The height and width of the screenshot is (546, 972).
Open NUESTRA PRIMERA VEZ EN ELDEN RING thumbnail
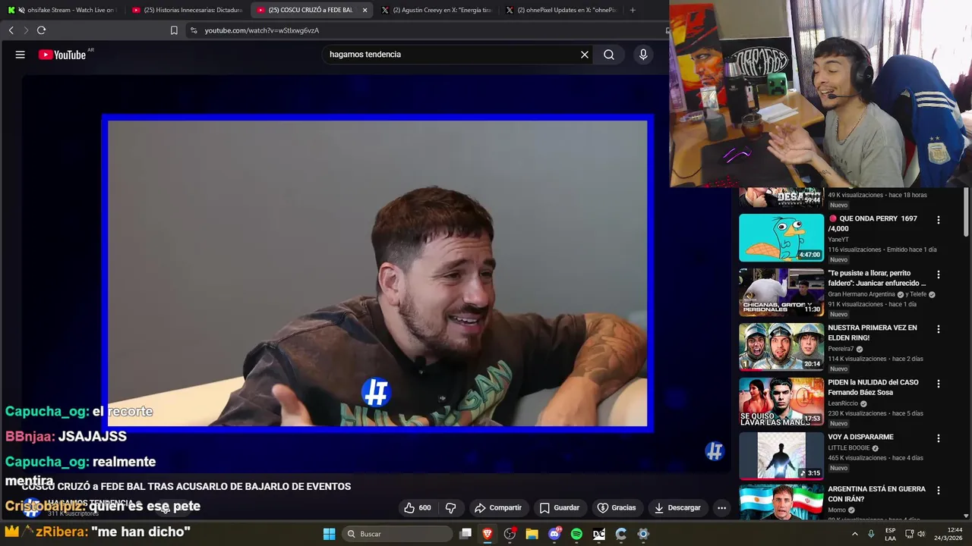tap(781, 347)
